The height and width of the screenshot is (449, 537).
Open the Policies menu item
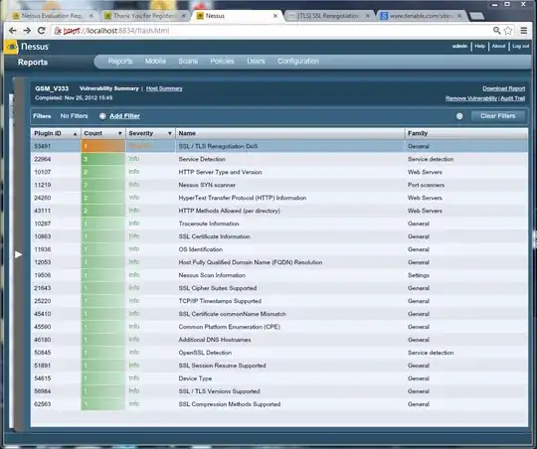pyautogui.click(x=222, y=62)
